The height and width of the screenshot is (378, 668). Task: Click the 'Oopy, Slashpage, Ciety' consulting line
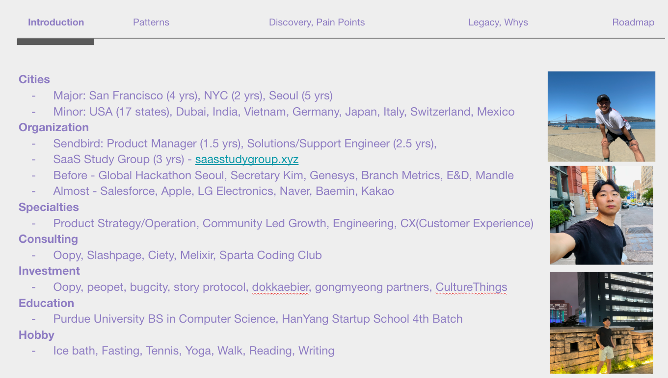click(187, 255)
